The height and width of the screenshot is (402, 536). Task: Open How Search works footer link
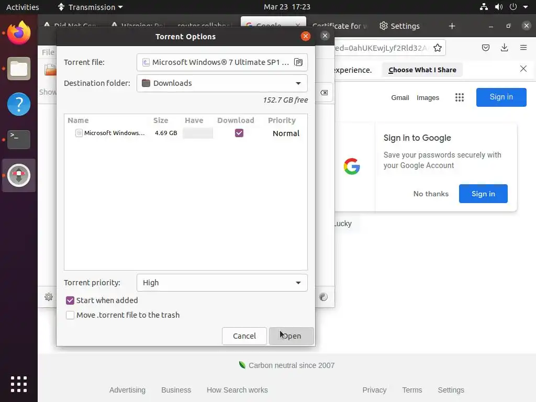[x=237, y=390]
